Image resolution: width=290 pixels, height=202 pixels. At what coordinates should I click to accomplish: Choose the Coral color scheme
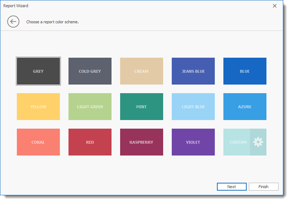pyautogui.click(x=38, y=142)
